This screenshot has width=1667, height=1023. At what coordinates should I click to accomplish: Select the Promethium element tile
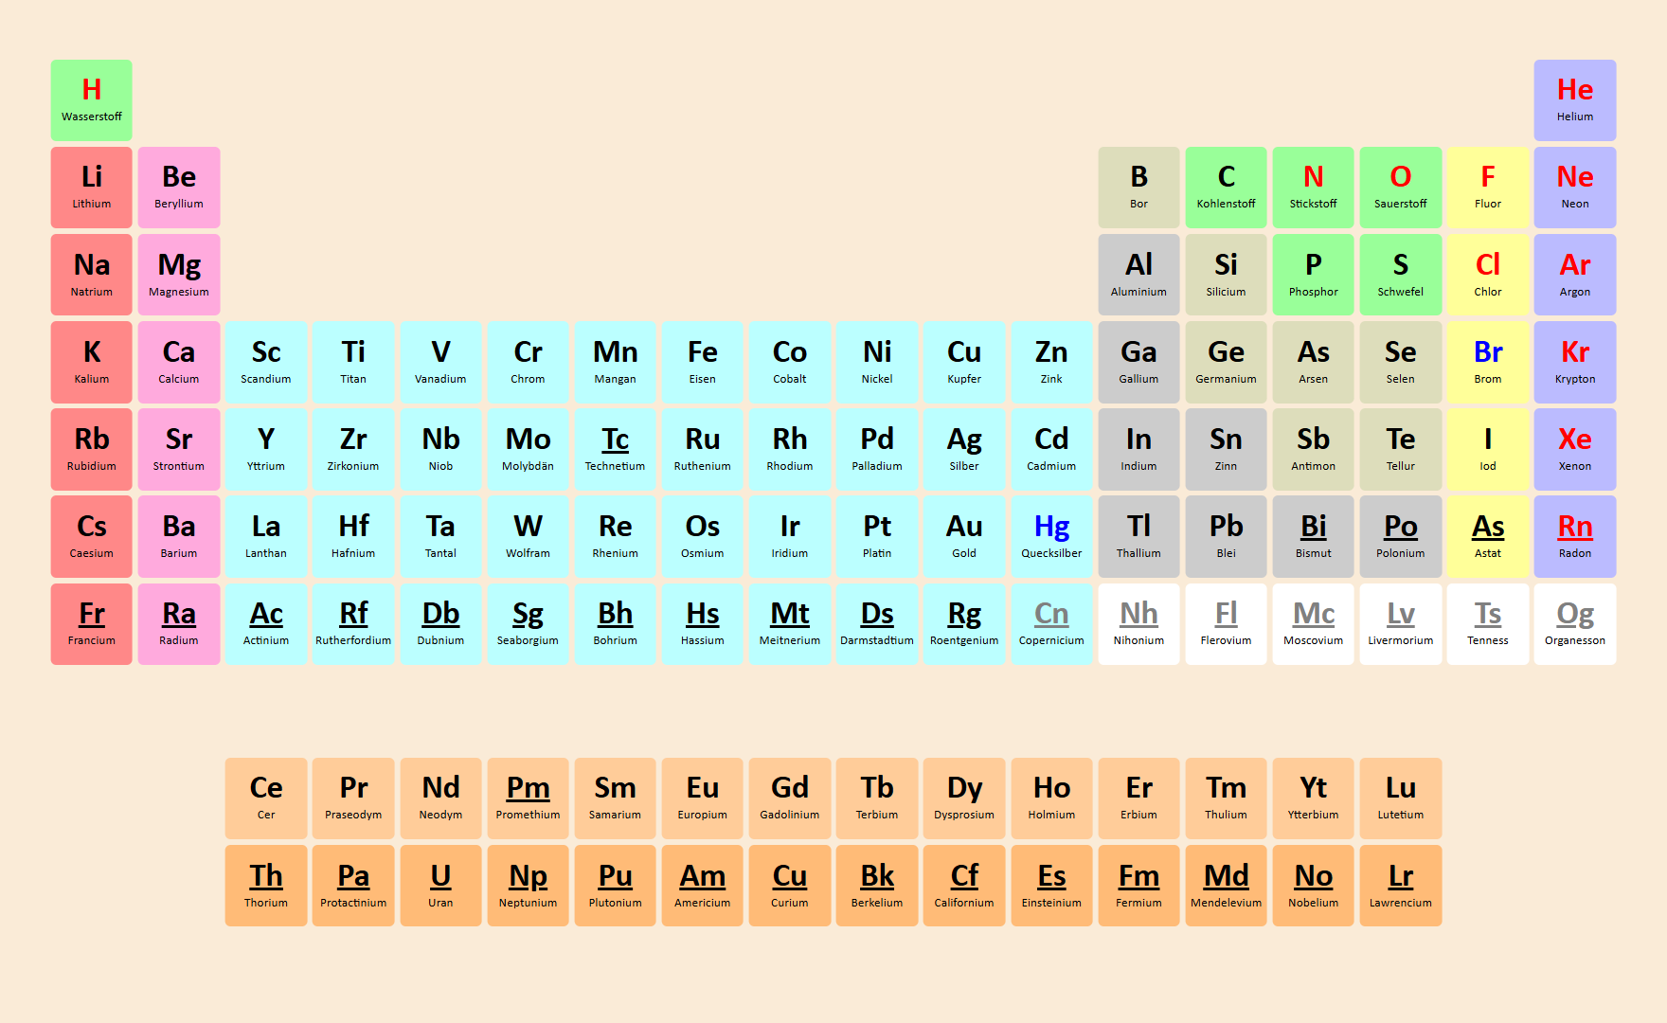click(529, 799)
